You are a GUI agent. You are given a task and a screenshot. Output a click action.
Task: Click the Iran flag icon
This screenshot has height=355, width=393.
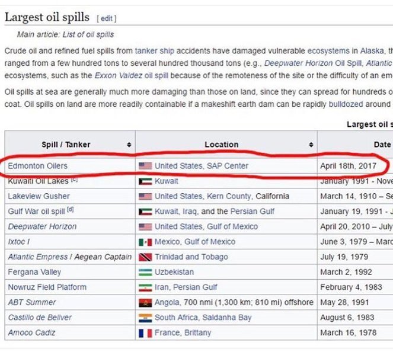145,287
